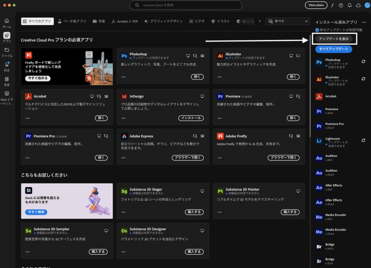The height and width of the screenshot is (268, 371).
Task: Click Lightroom update refresh icon in installed list
Action: point(363,140)
